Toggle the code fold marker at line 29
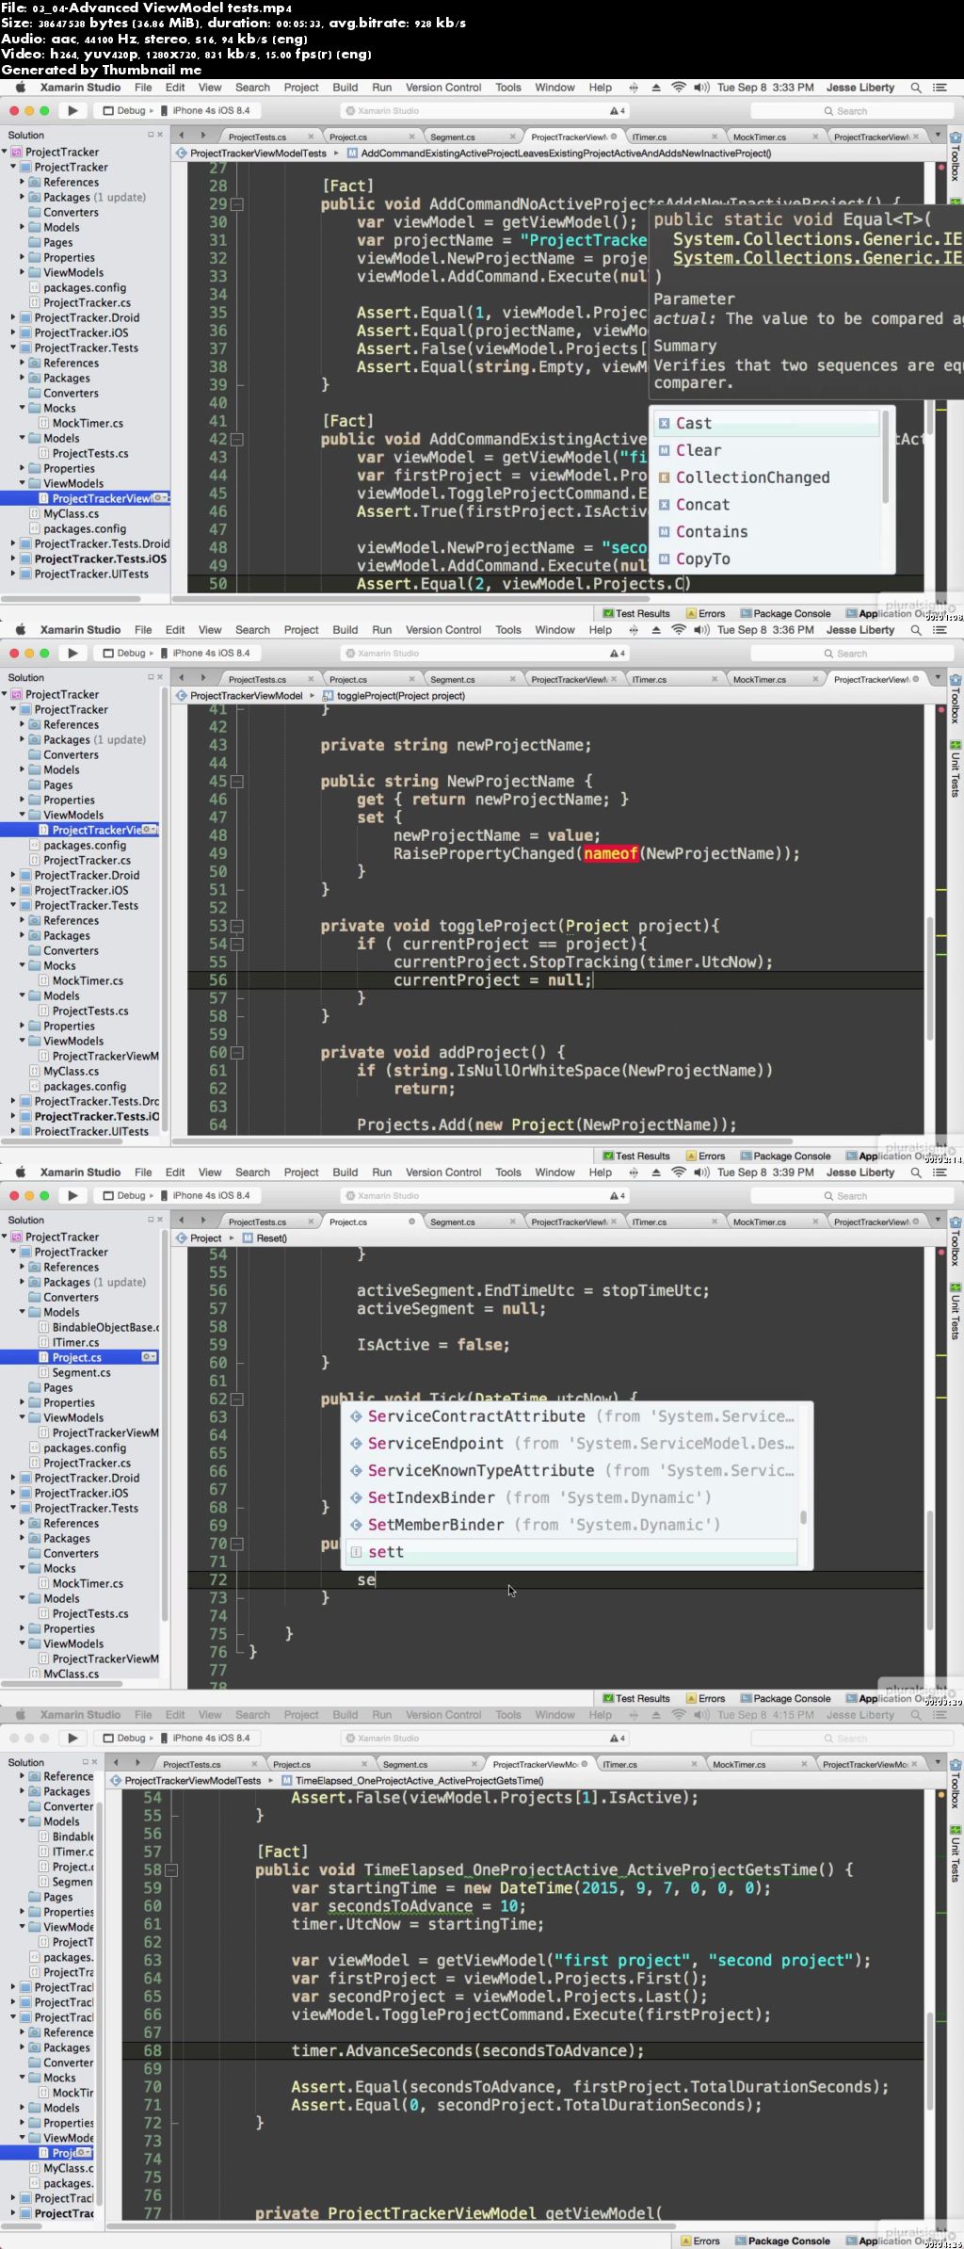The image size is (964, 2249). point(237,204)
